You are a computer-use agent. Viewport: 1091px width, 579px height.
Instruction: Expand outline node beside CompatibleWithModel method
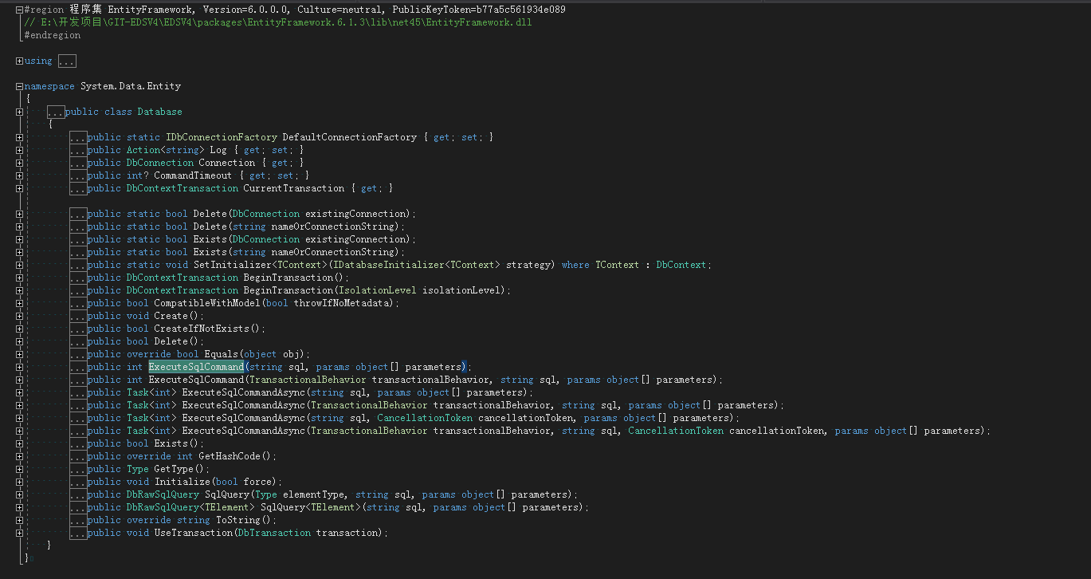tap(19, 303)
